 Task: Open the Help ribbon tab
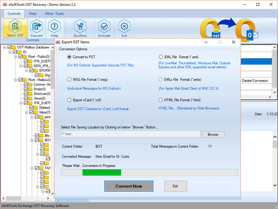point(33,13)
